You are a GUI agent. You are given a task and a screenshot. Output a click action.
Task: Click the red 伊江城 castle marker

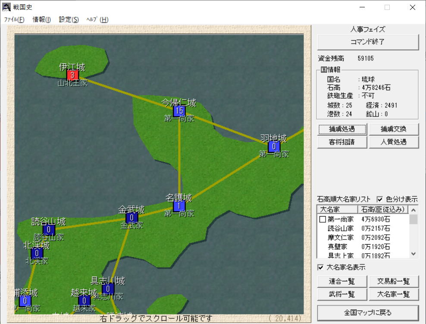(x=72, y=75)
